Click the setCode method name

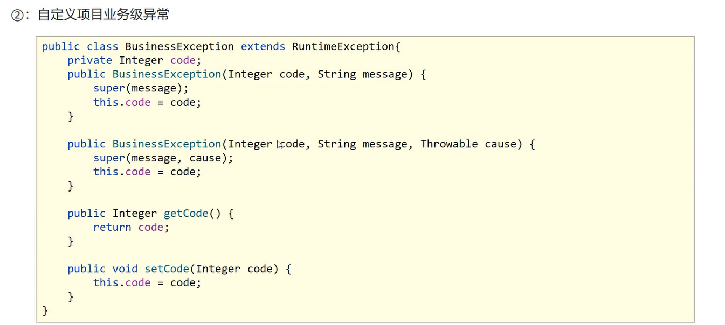[x=167, y=269]
